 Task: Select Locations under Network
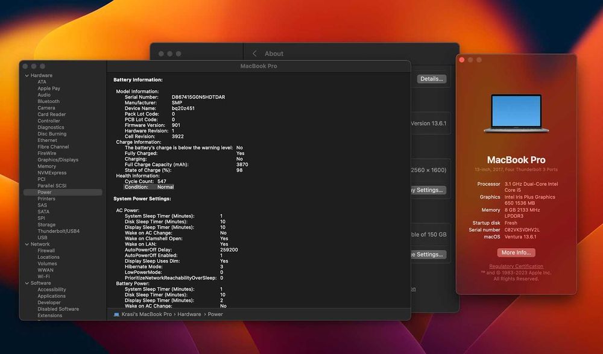tap(48, 257)
